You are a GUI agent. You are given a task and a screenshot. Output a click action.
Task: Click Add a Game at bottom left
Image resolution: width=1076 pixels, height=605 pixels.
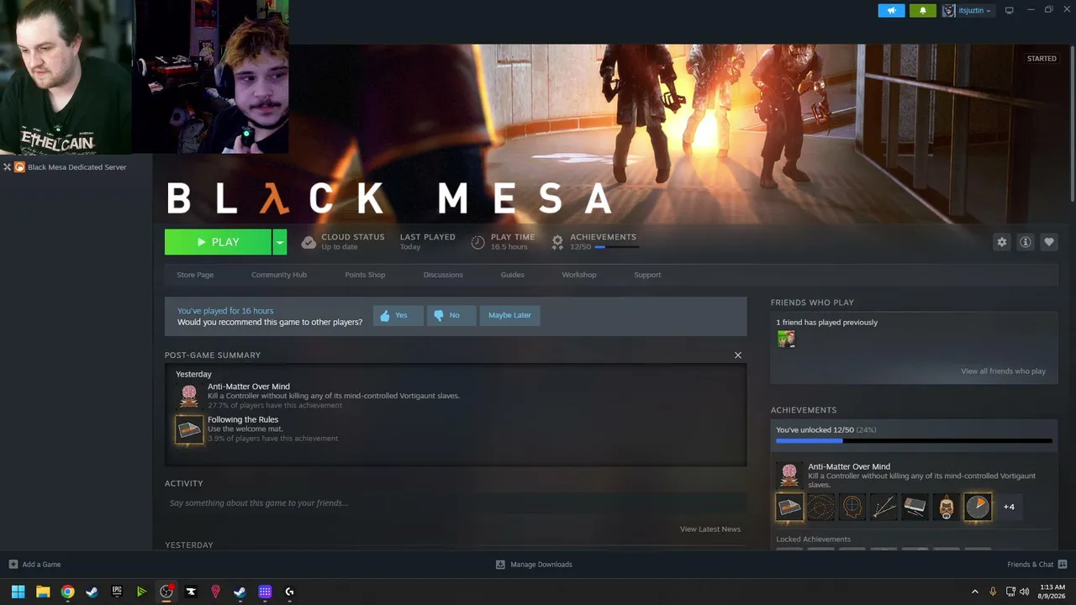(x=35, y=565)
